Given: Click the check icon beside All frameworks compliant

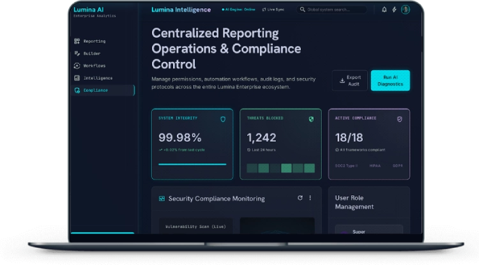Looking at the screenshot, I should 337,150.
